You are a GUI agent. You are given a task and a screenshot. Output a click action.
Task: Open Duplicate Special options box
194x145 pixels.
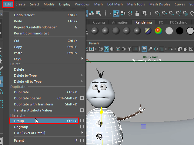click(82, 98)
